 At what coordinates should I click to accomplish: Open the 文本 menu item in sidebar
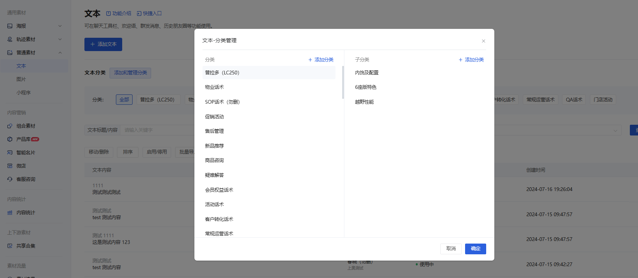coord(34,66)
